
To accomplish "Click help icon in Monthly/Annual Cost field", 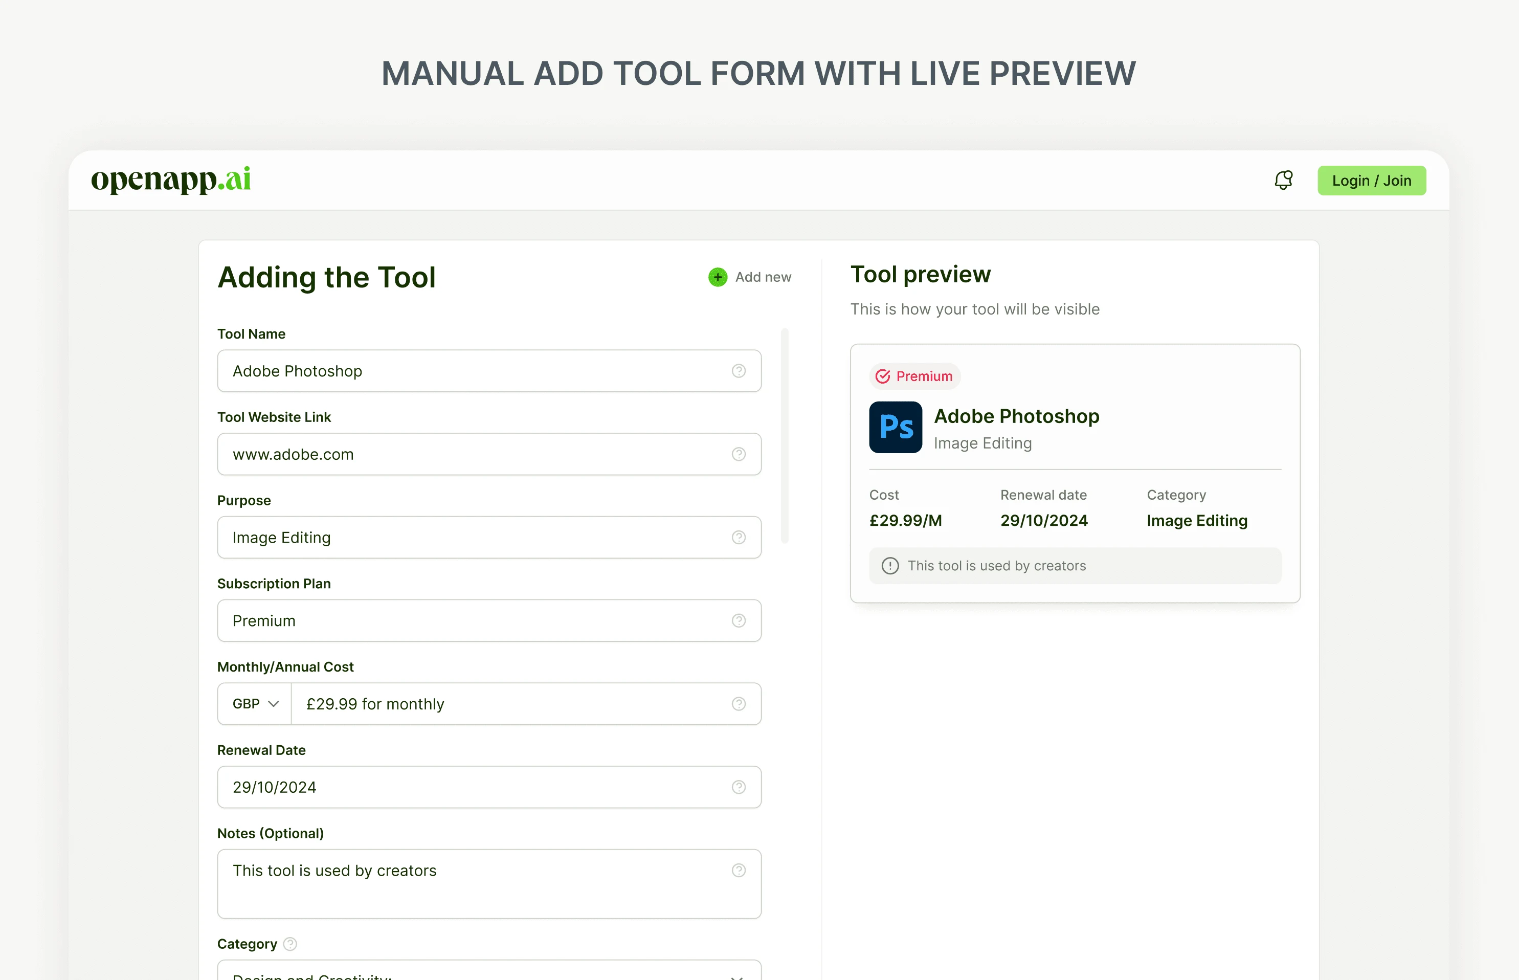I will [x=738, y=704].
